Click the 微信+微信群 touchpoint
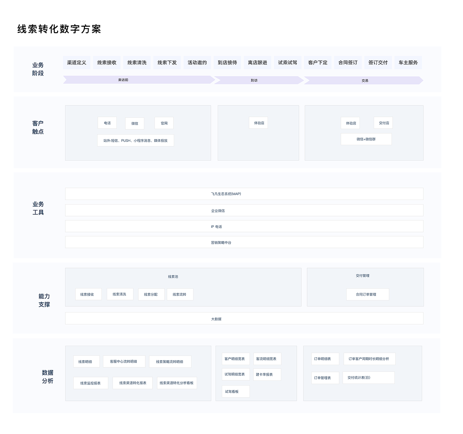The image size is (463, 434). click(x=366, y=139)
